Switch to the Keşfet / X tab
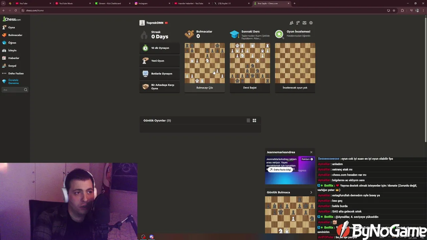This screenshot has width=427, height=240. 232,3
